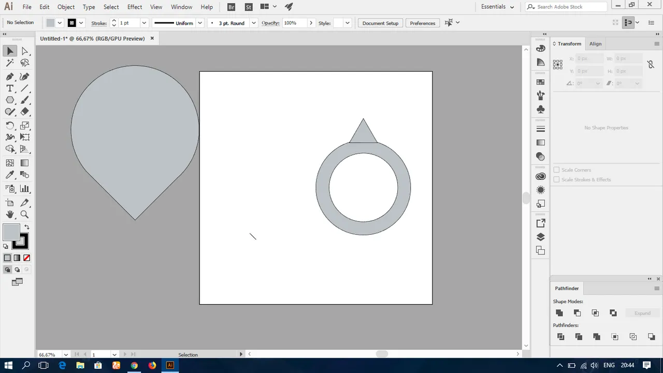Select the Symbol Sprayer tool
The width and height of the screenshot is (663, 373).
pos(10,189)
